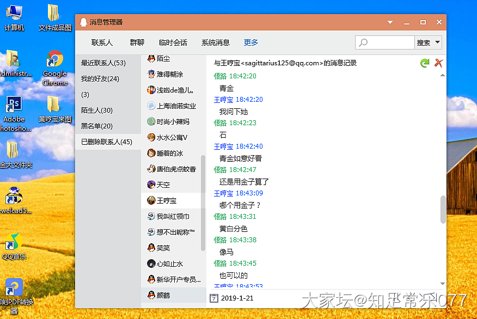
Task: Open the 搜索 dropdown arrow
Action: coord(436,42)
